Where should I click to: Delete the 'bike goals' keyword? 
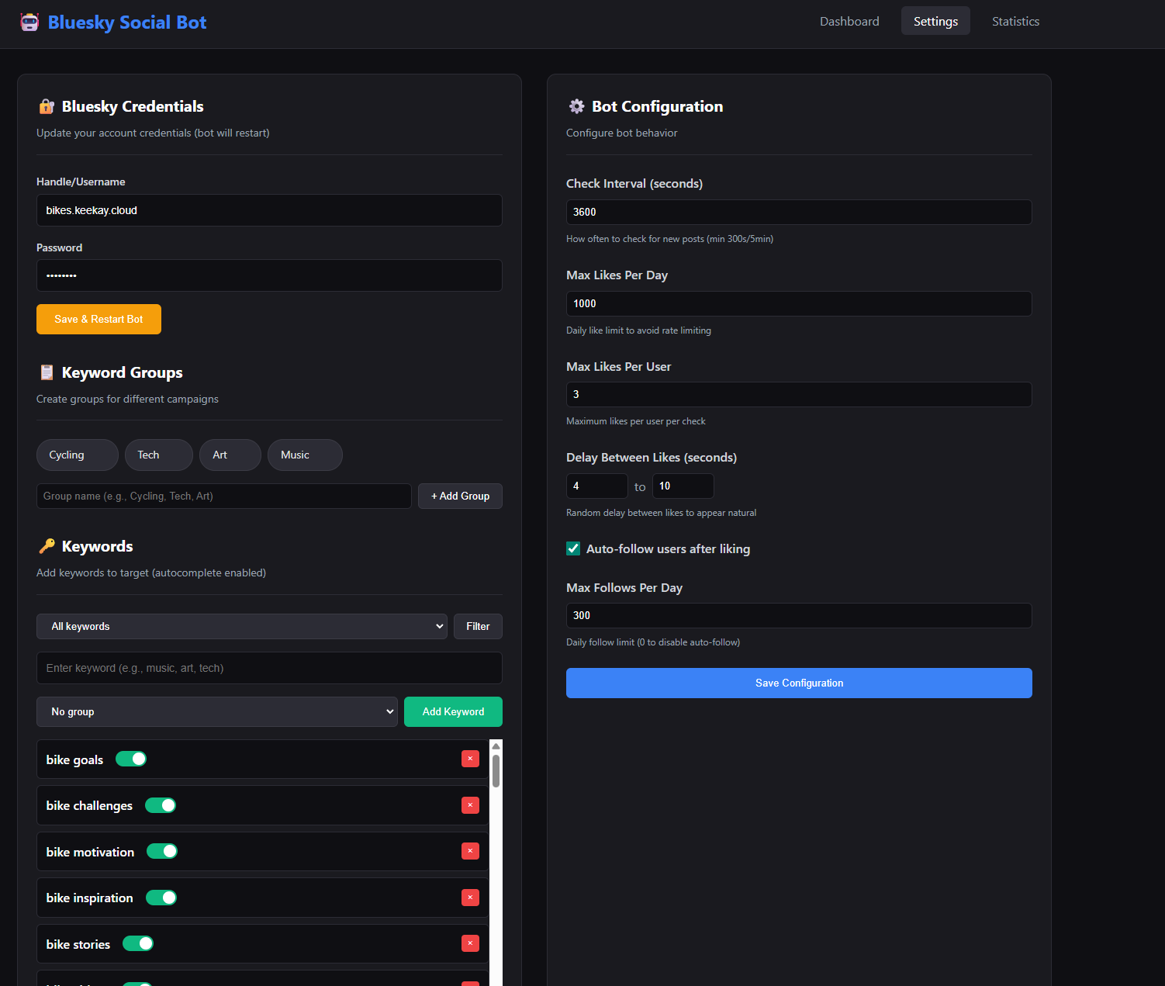[470, 759]
